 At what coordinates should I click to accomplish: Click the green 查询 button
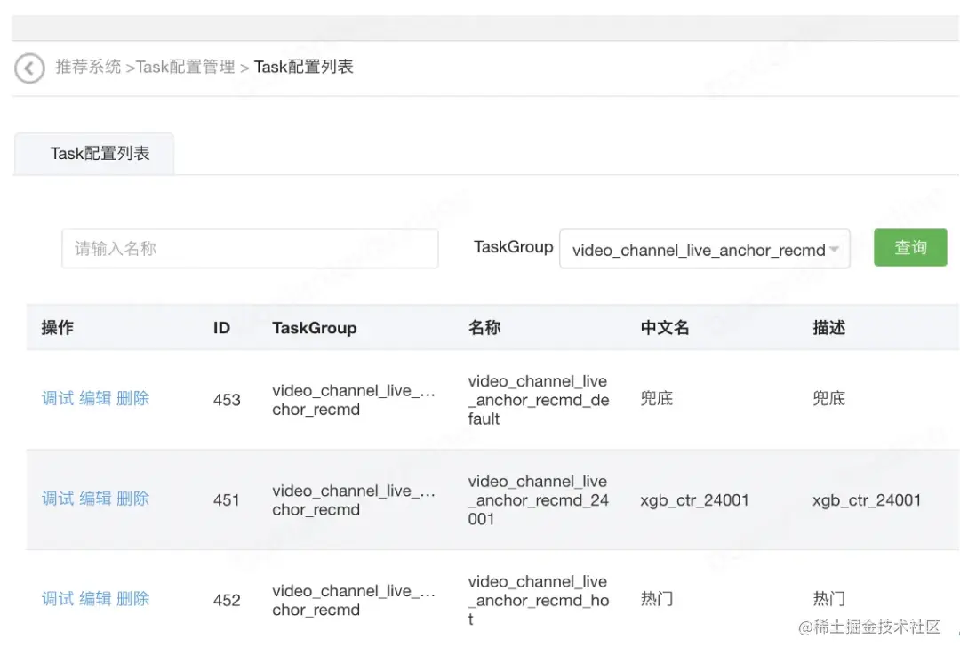(x=910, y=247)
